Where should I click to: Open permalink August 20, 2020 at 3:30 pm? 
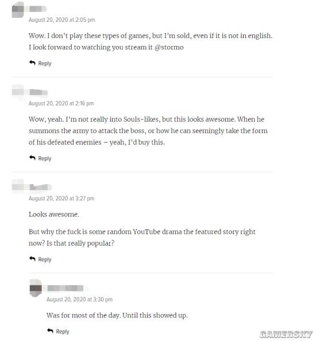79,299
